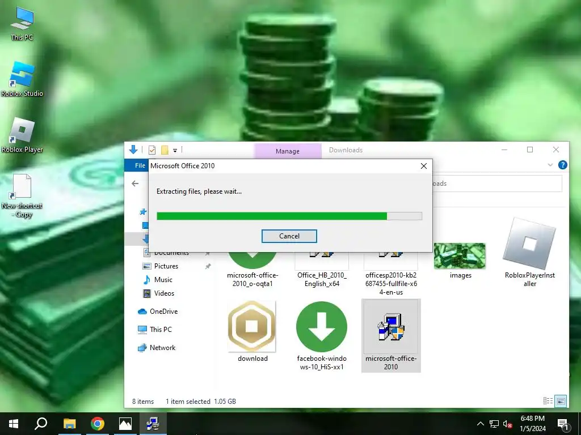Select the microsoft-office-2010 installer file
Screen dimensions: 581x435
point(391,336)
